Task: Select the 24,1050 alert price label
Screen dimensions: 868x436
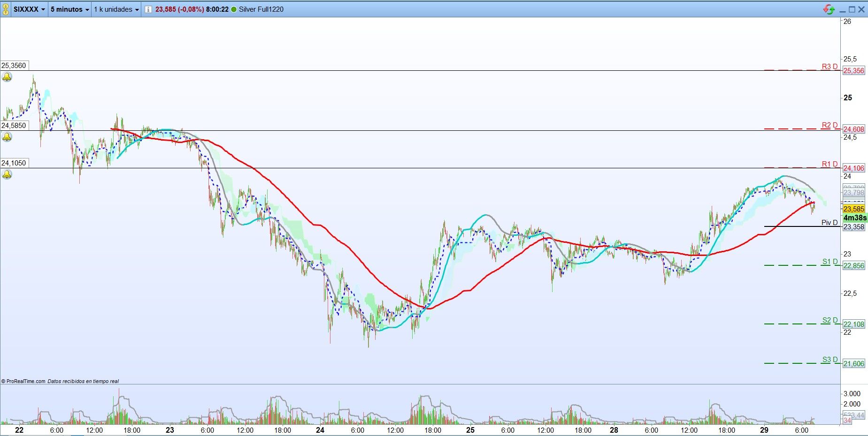Action: 14,163
